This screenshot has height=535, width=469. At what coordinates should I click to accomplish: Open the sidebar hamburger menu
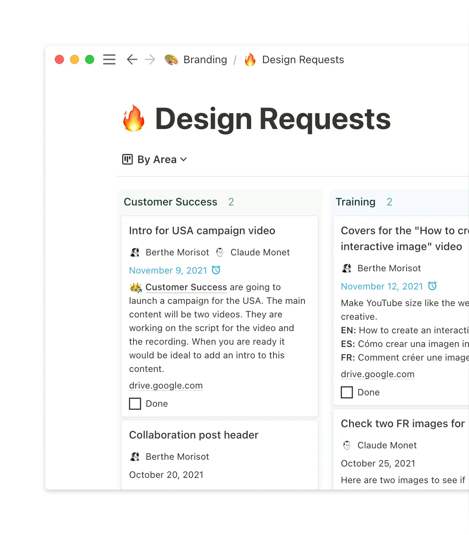[109, 59]
